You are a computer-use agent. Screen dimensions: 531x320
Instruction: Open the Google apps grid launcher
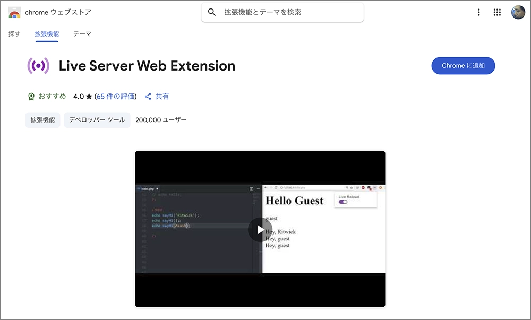[x=497, y=12]
